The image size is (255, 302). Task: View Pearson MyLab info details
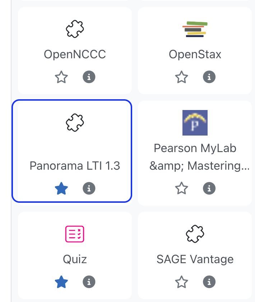(209, 188)
